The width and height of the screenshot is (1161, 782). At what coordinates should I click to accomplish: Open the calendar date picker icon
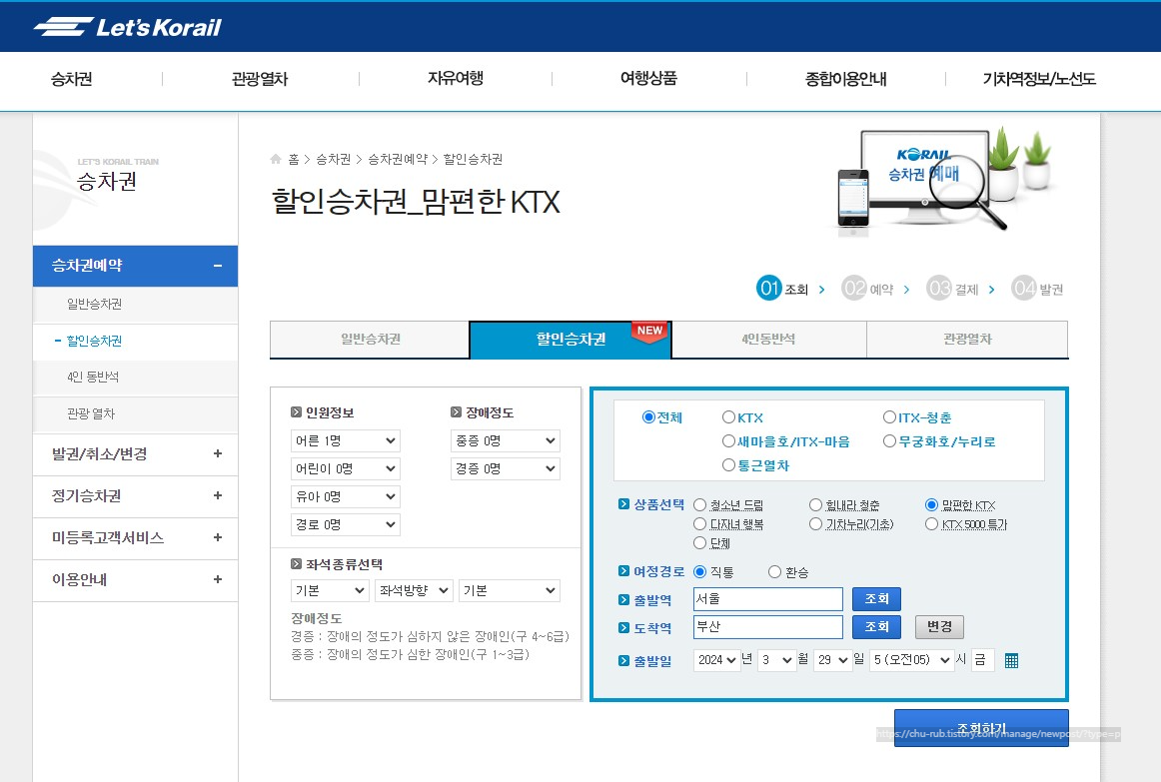[x=1011, y=661]
